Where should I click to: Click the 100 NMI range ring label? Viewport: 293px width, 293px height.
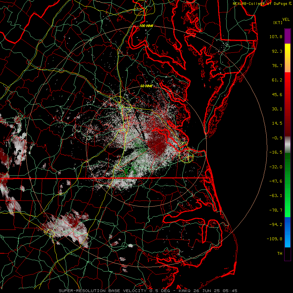pyautogui.click(x=146, y=26)
